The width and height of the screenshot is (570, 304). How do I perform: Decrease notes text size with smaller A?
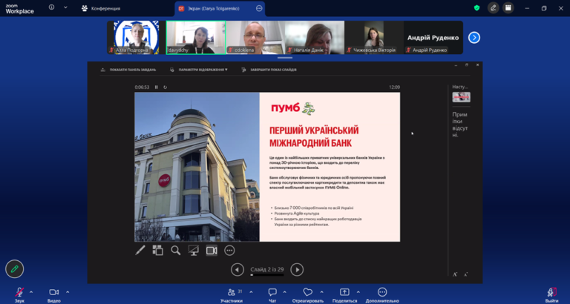pos(465,274)
